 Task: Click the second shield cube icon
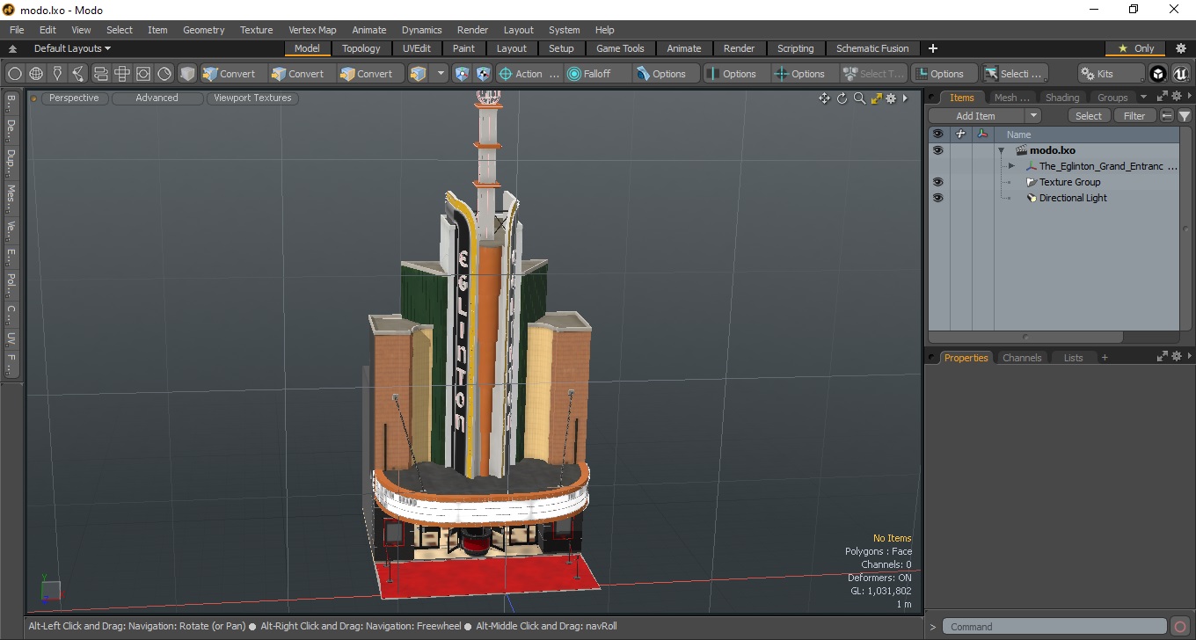[483, 74]
